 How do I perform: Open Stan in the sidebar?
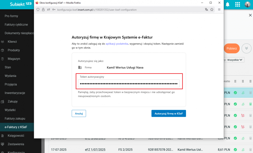[x=8, y=67]
